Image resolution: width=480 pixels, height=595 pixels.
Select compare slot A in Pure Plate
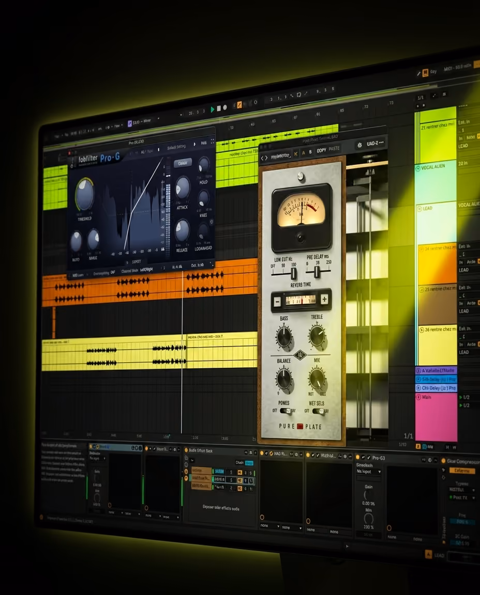point(303,152)
